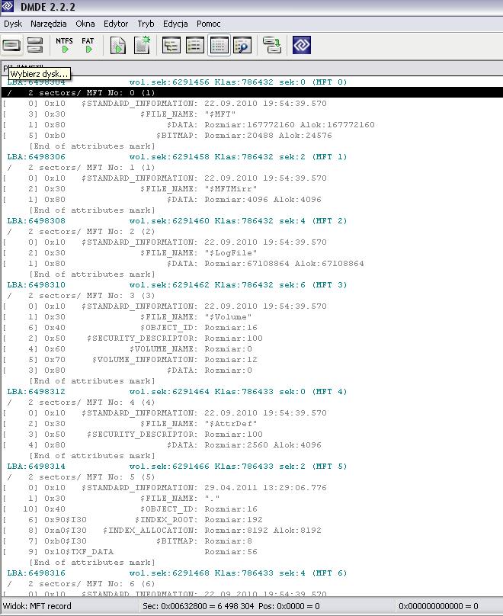Select the row MFT No: 5 (5)

pos(252,477)
